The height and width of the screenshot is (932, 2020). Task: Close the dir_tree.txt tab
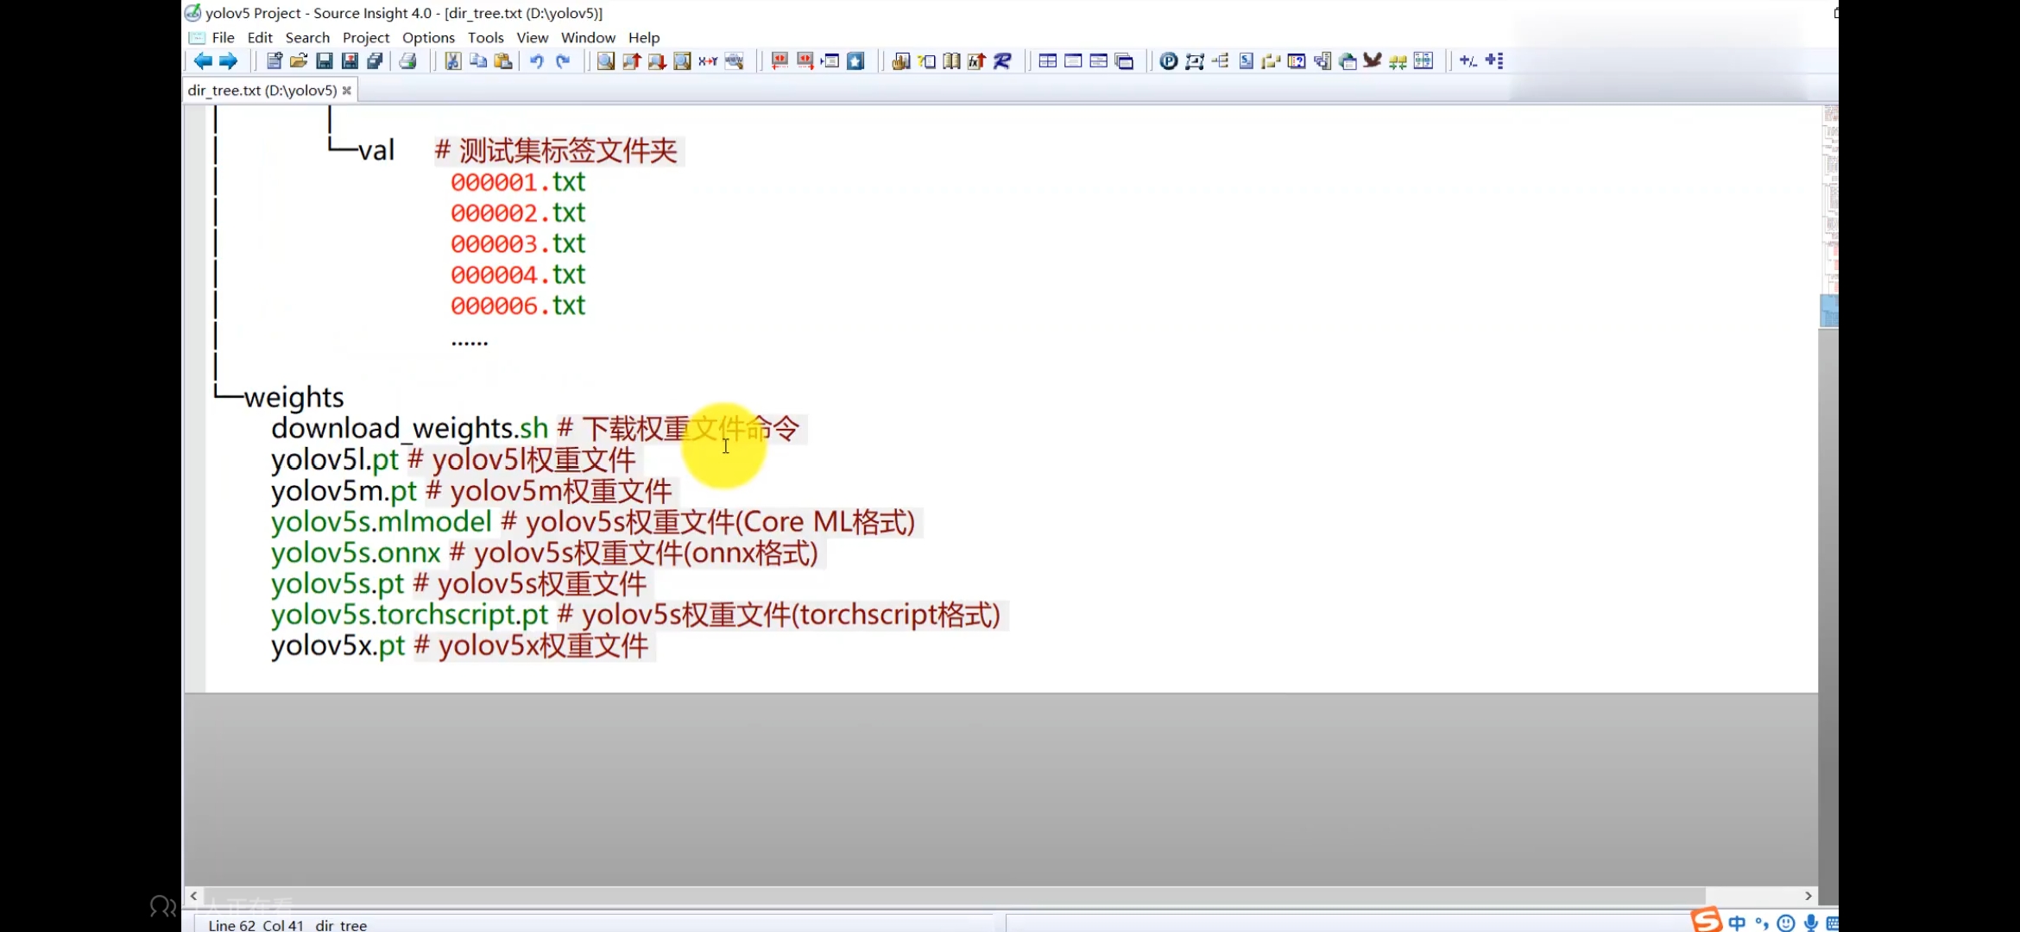347,90
